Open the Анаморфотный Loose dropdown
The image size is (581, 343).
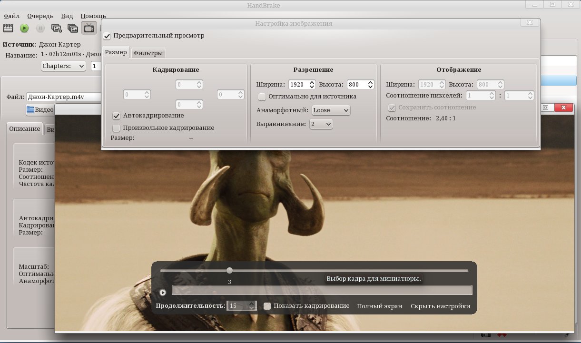click(x=331, y=110)
